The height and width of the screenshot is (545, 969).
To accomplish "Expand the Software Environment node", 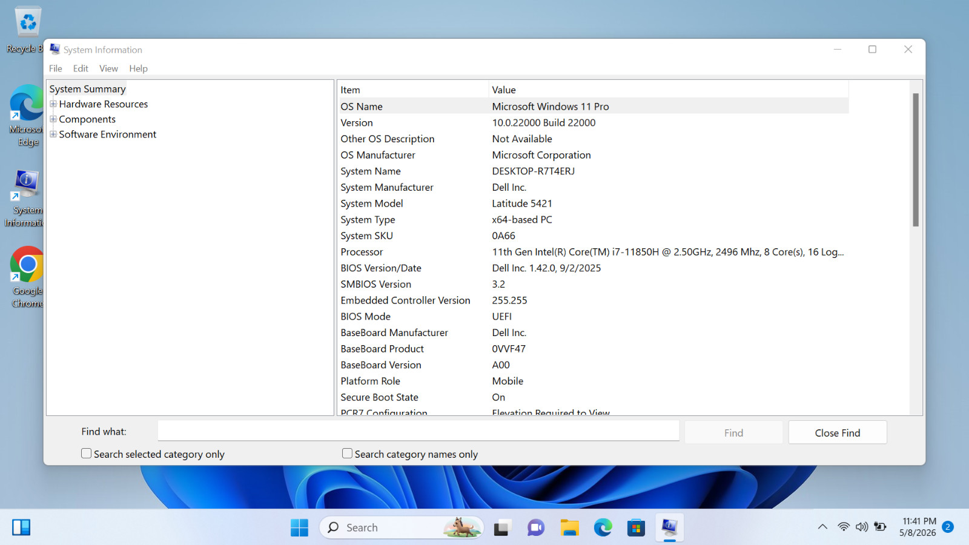I will coord(53,134).
